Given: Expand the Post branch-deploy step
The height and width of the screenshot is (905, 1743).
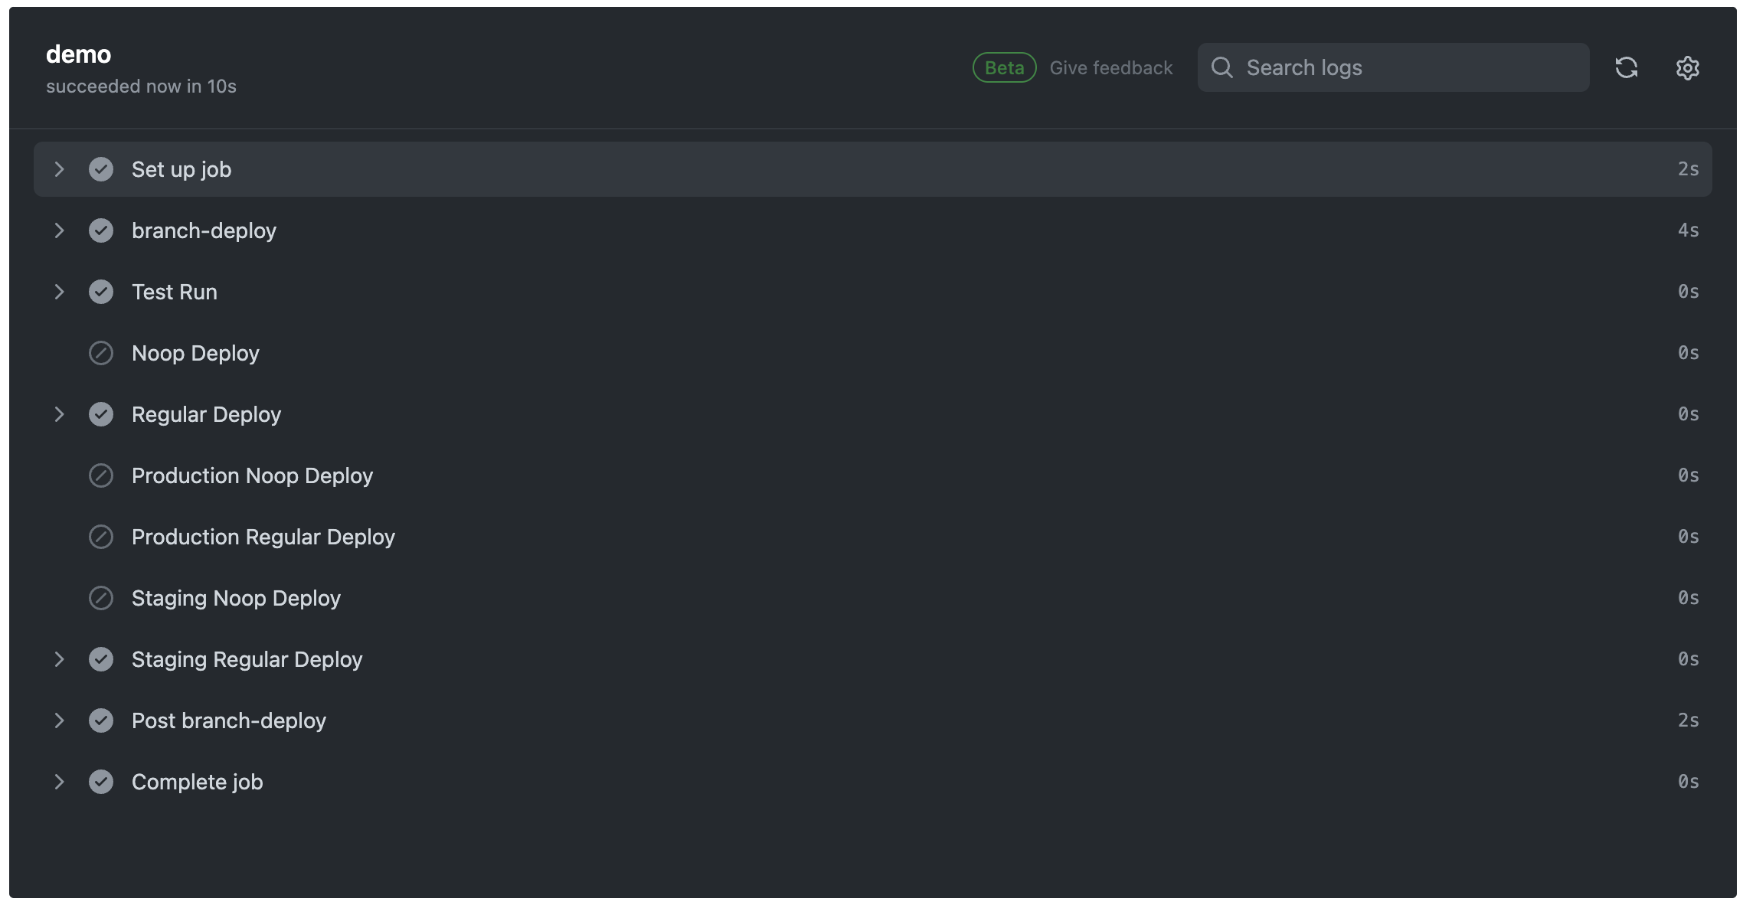Looking at the screenshot, I should click(x=60, y=720).
